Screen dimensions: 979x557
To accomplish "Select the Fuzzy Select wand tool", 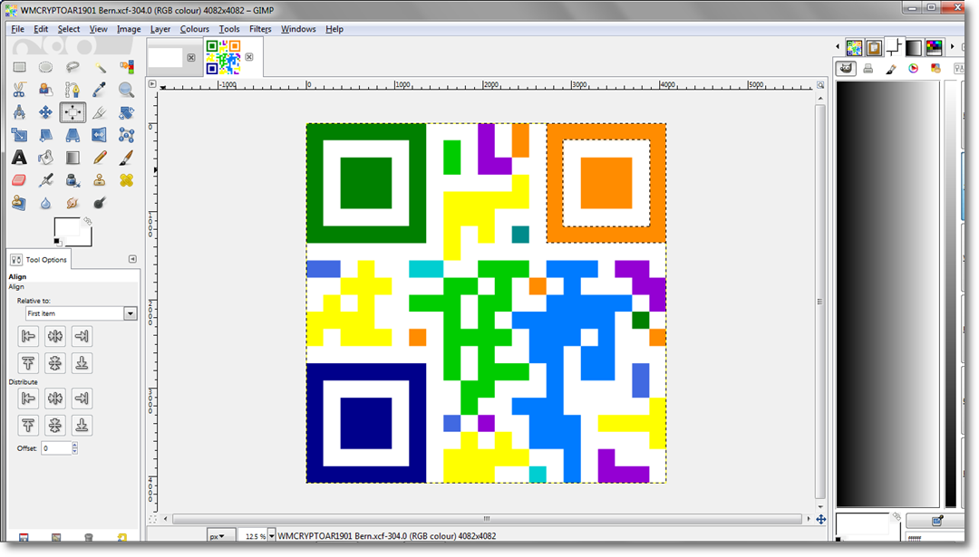I will [x=100, y=67].
